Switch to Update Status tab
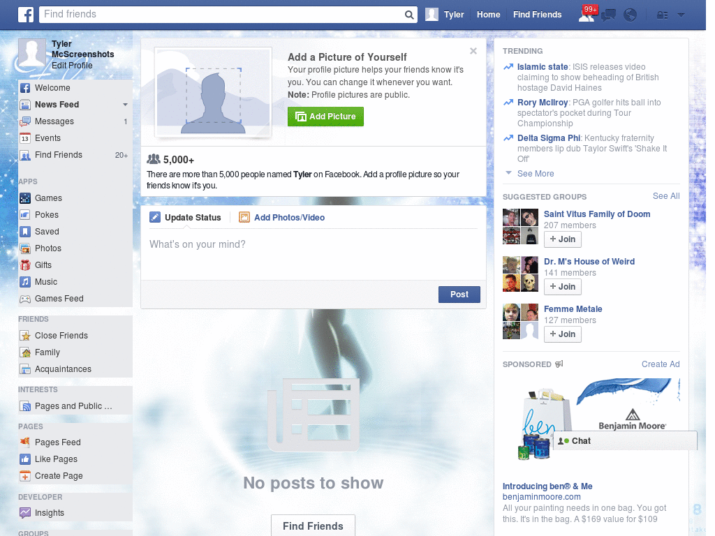Viewport: 715px width, 536px height. [186, 218]
